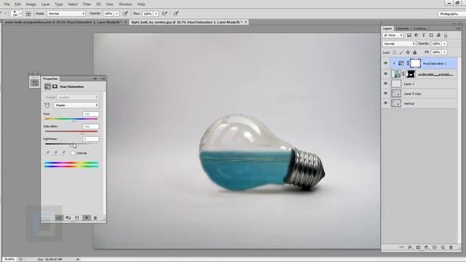This screenshot has width=466, height=262.
Task: Open the Filter menu
Action: [87, 4]
